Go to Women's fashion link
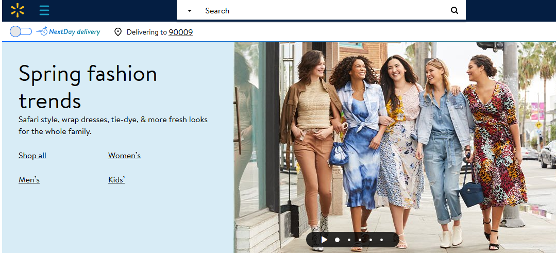Screen dimensions: 556x253 coord(124,156)
